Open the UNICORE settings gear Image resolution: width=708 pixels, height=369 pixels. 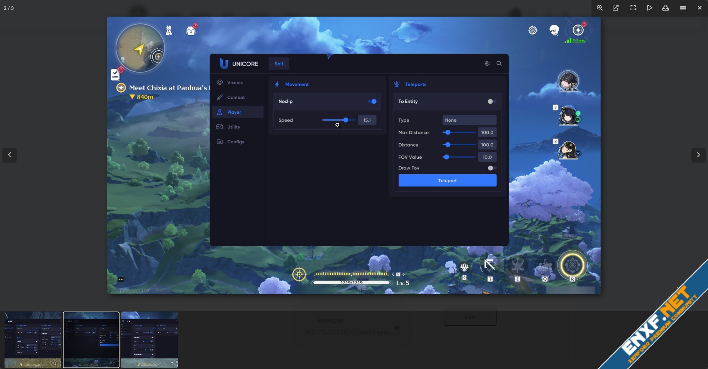pyautogui.click(x=487, y=64)
